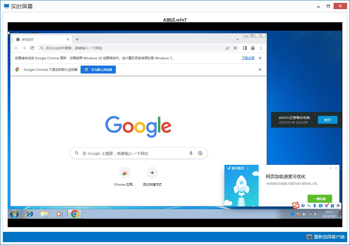Viewport: 350px width, 245px height.
Task: Open the Sogou soft keyboard
Action: point(320,206)
